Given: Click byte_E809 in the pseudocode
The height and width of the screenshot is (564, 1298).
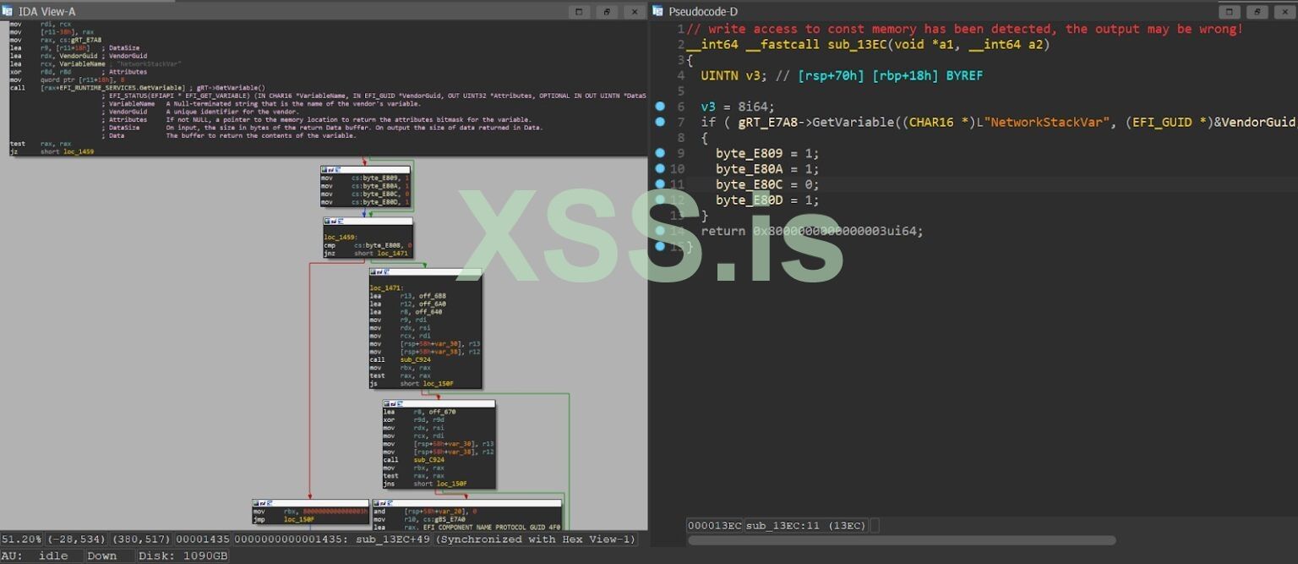Looking at the screenshot, I should point(750,154).
